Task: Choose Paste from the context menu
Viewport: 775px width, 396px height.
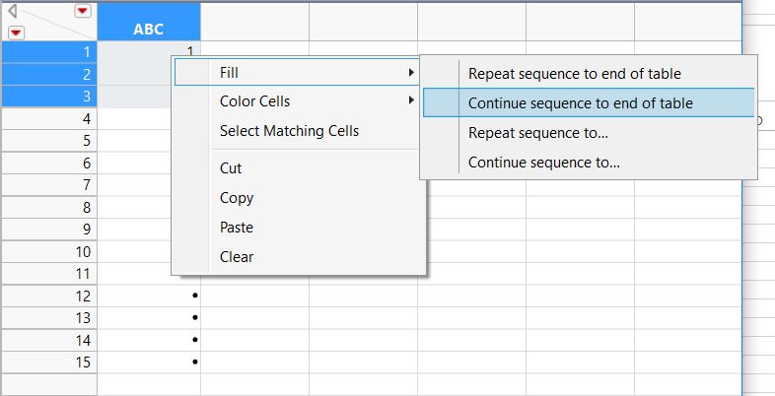Action: coord(237,228)
